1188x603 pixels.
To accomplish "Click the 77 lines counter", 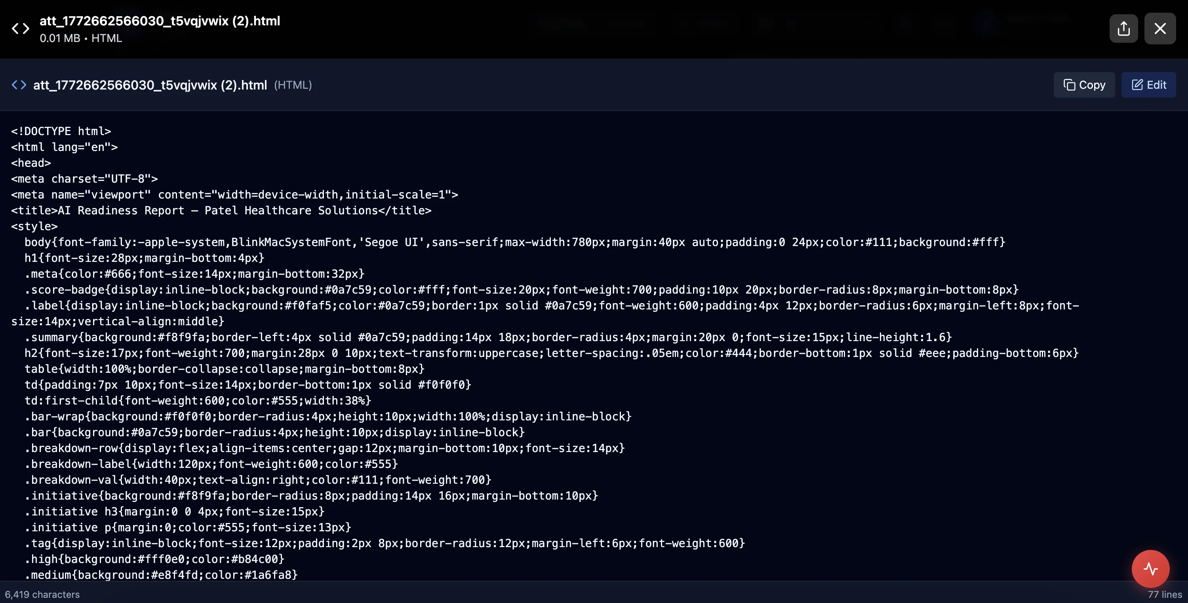I will tap(1165, 594).
